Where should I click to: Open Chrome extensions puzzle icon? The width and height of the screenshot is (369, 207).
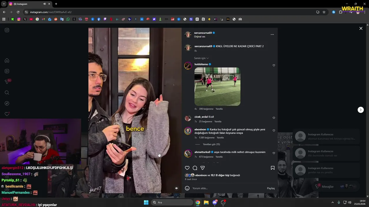pyautogui.click(x=340, y=12)
